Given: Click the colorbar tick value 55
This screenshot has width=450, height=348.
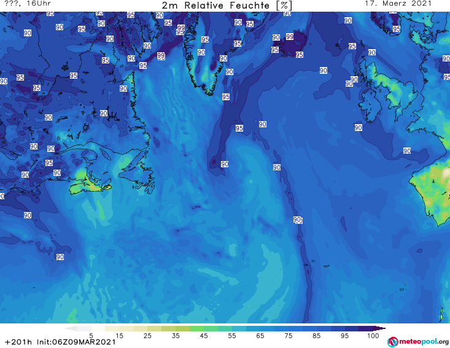Looking at the screenshot, I should click(x=231, y=336).
